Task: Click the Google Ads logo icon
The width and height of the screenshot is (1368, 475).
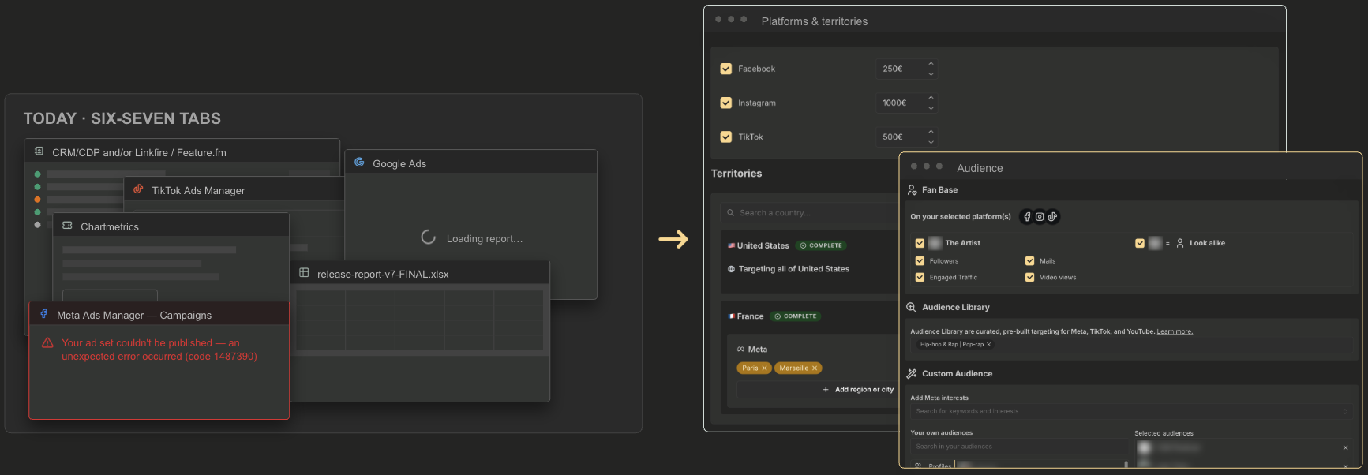Action: pyautogui.click(x=359, y=163)
